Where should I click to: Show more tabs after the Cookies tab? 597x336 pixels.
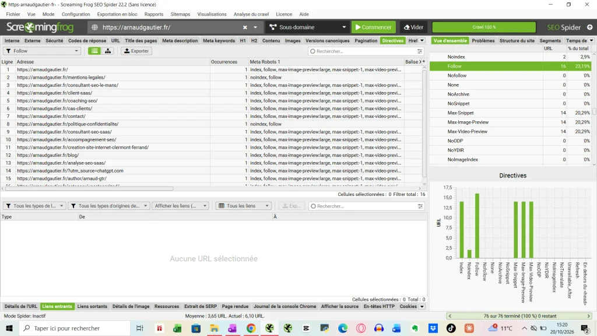(422, 307)
